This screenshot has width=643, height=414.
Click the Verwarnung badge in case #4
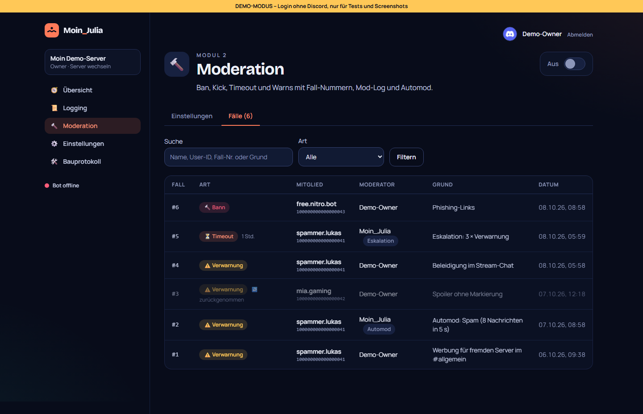pyautogui.click(x=223, y=265)
